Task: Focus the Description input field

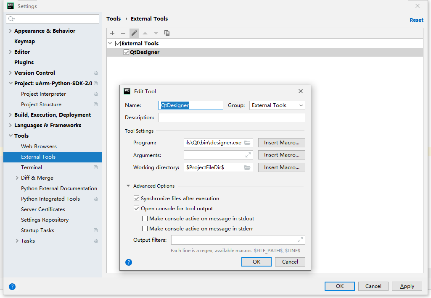Action: point(232,118)
